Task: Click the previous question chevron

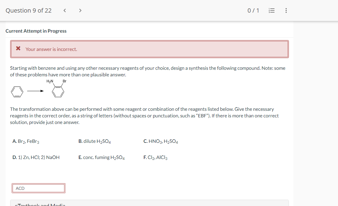Action: pos(64,10)
